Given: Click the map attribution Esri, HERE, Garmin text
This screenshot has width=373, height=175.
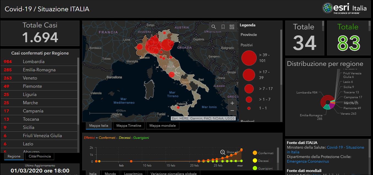Looking at the screenshot, I should [203, 118].
